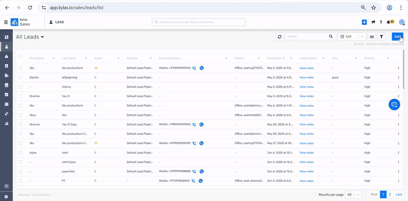
Task: Open the apps grid icon near the sidebar bottom
Action: coord(7,186)
